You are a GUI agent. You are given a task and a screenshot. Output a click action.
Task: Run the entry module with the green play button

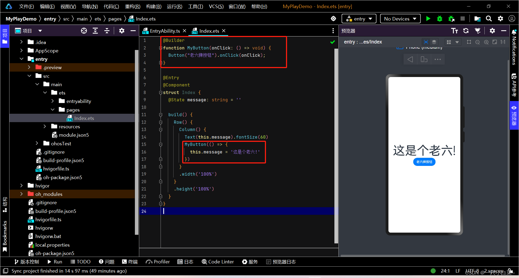[x=428, y=19]
